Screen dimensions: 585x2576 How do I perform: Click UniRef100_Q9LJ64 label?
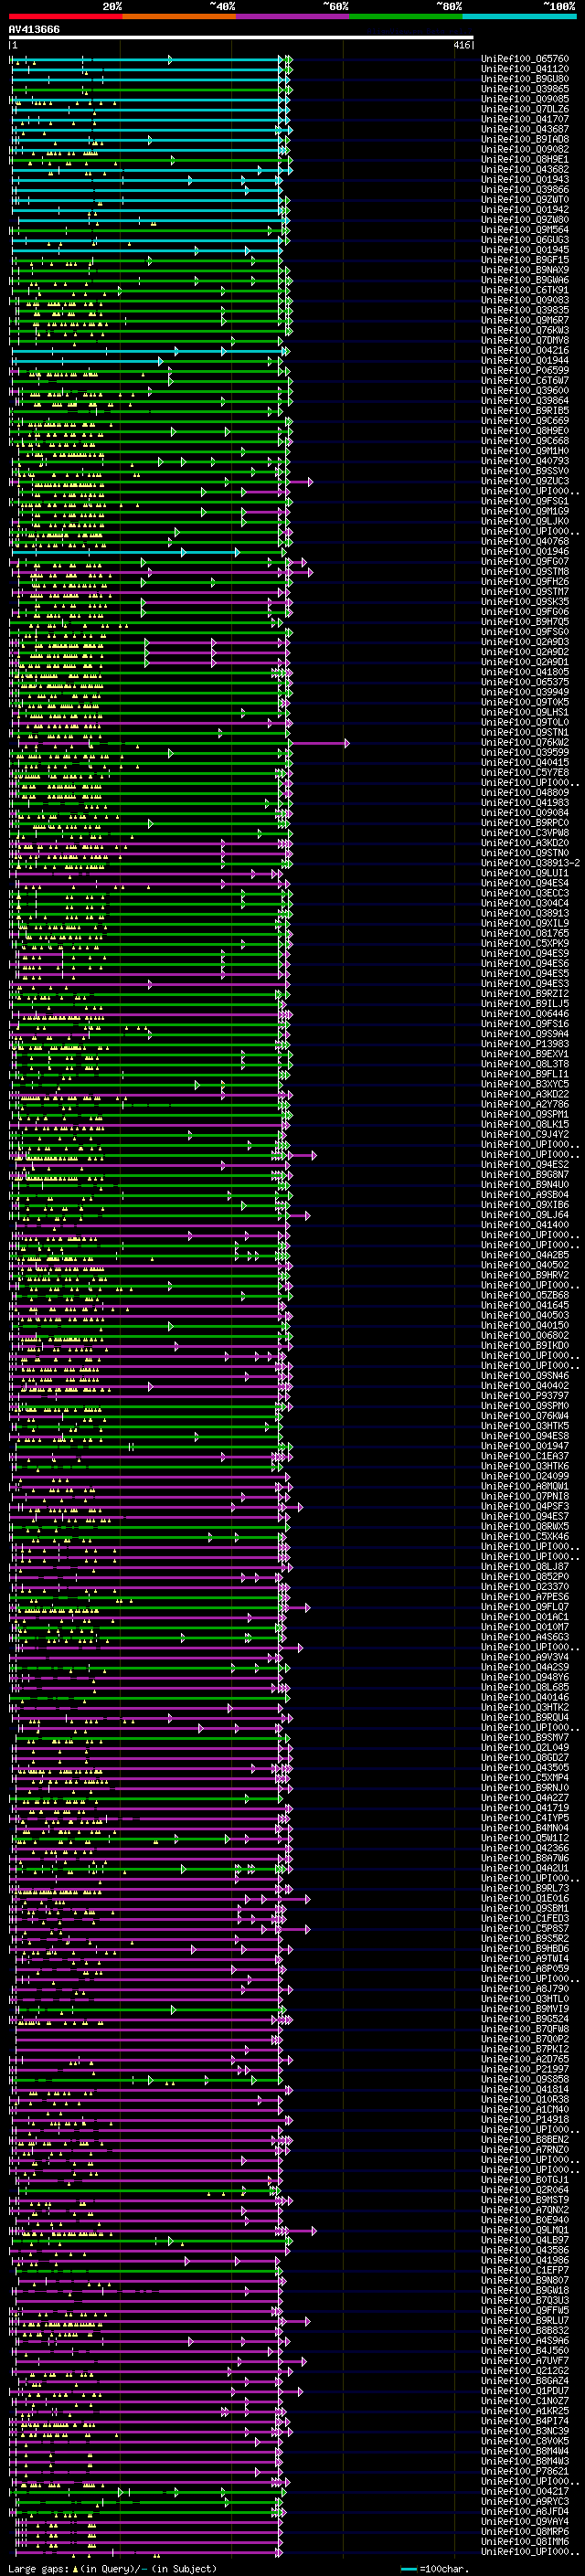point(525,1214)
